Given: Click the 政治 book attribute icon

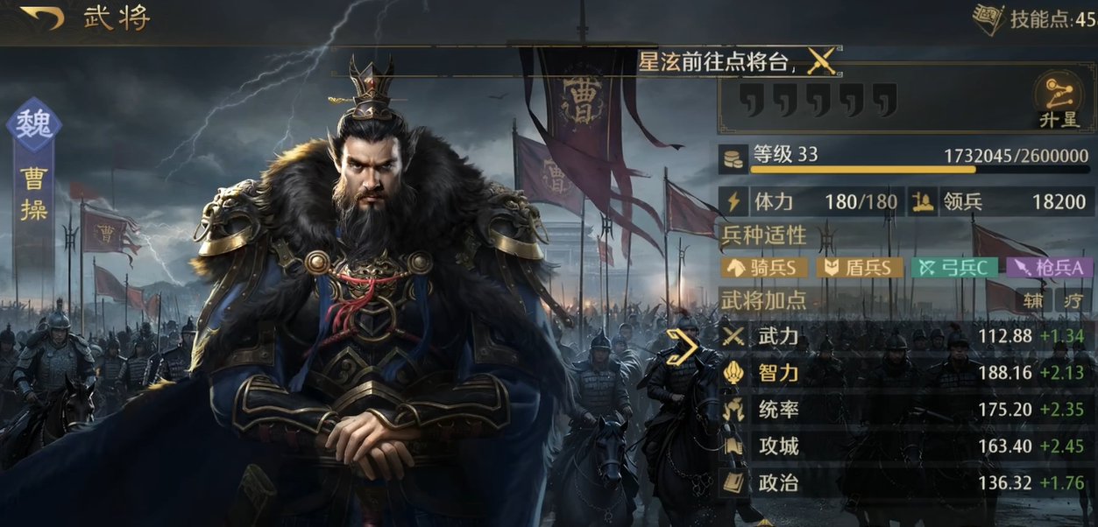Looking at the screenshot, I should pos(733,482).
